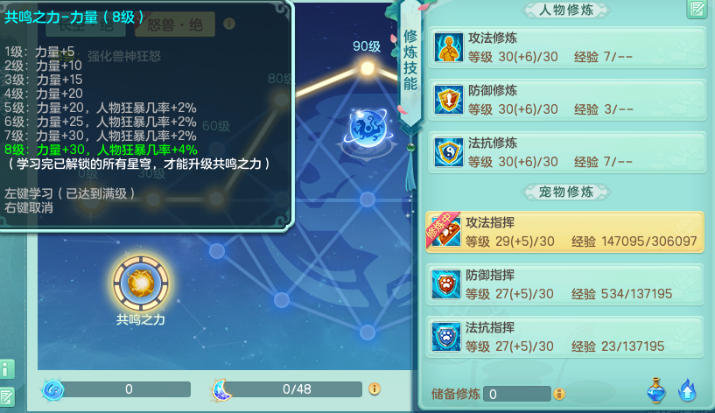Screen dimensions: 715x413
Task: Click the 法抗修炼 yin-yang shield icon
Action: [x=449, y=151]
